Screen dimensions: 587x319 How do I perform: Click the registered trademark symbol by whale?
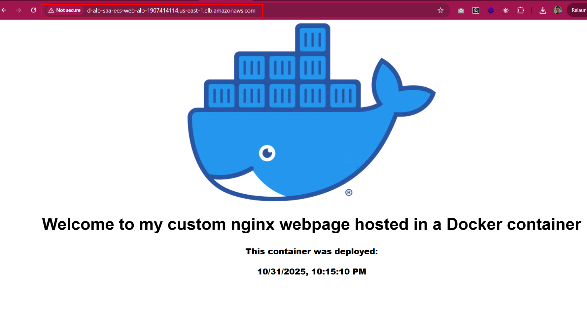point(349,192)
